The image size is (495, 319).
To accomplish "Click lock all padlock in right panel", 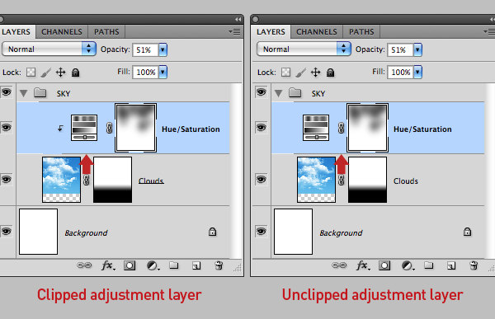I will click(330, 73).
